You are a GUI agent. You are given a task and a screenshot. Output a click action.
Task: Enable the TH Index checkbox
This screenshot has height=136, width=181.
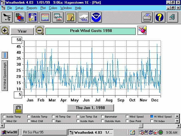pos(152,121)
